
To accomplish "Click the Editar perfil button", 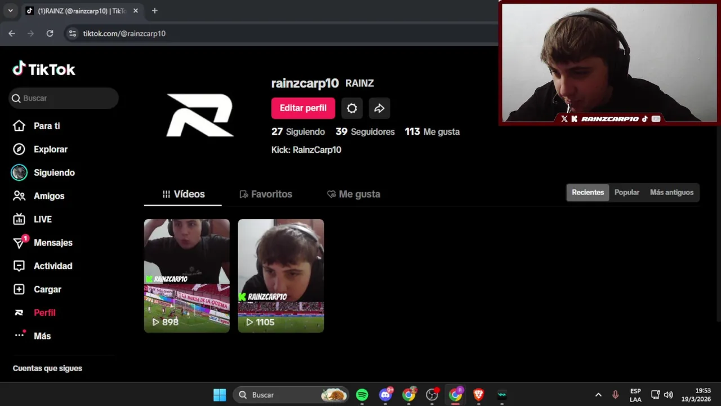I will [x=303, y=108].
